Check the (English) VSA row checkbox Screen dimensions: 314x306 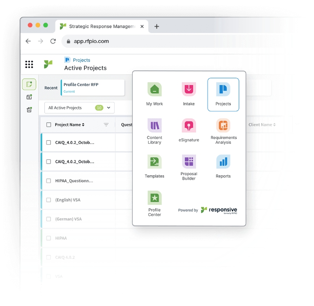(x=49, y=200)
